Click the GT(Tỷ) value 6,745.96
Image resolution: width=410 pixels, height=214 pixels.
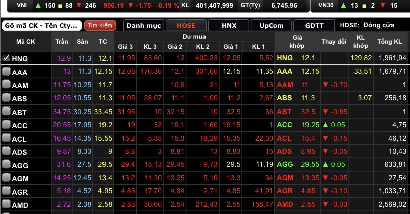coord(284,5)
